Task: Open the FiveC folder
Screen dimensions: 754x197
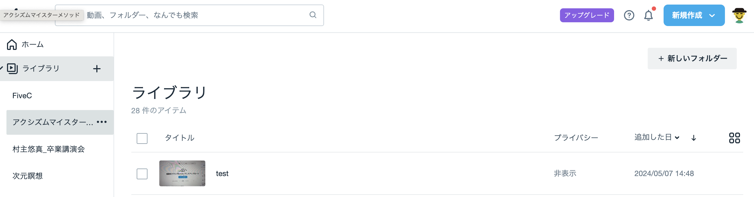Action: pyautogui.click(x=22, y=96)
